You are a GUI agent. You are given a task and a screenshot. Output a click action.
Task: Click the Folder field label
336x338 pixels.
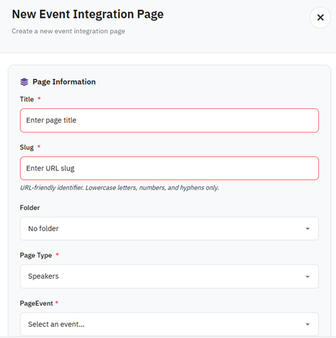(30, 208)
